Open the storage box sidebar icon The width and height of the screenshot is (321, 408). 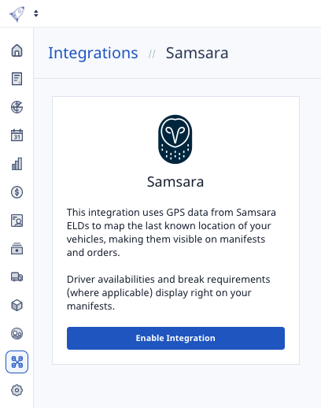(17, 249)
